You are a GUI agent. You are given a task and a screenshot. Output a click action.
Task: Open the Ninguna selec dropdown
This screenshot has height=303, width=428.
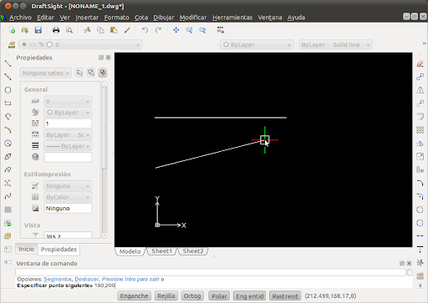(x=46, y=73)
